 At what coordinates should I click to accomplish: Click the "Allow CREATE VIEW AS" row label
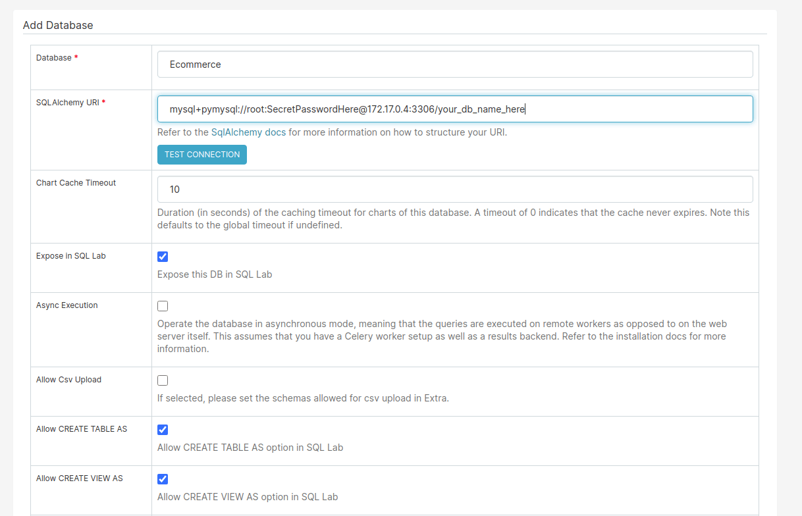[79, 478]
